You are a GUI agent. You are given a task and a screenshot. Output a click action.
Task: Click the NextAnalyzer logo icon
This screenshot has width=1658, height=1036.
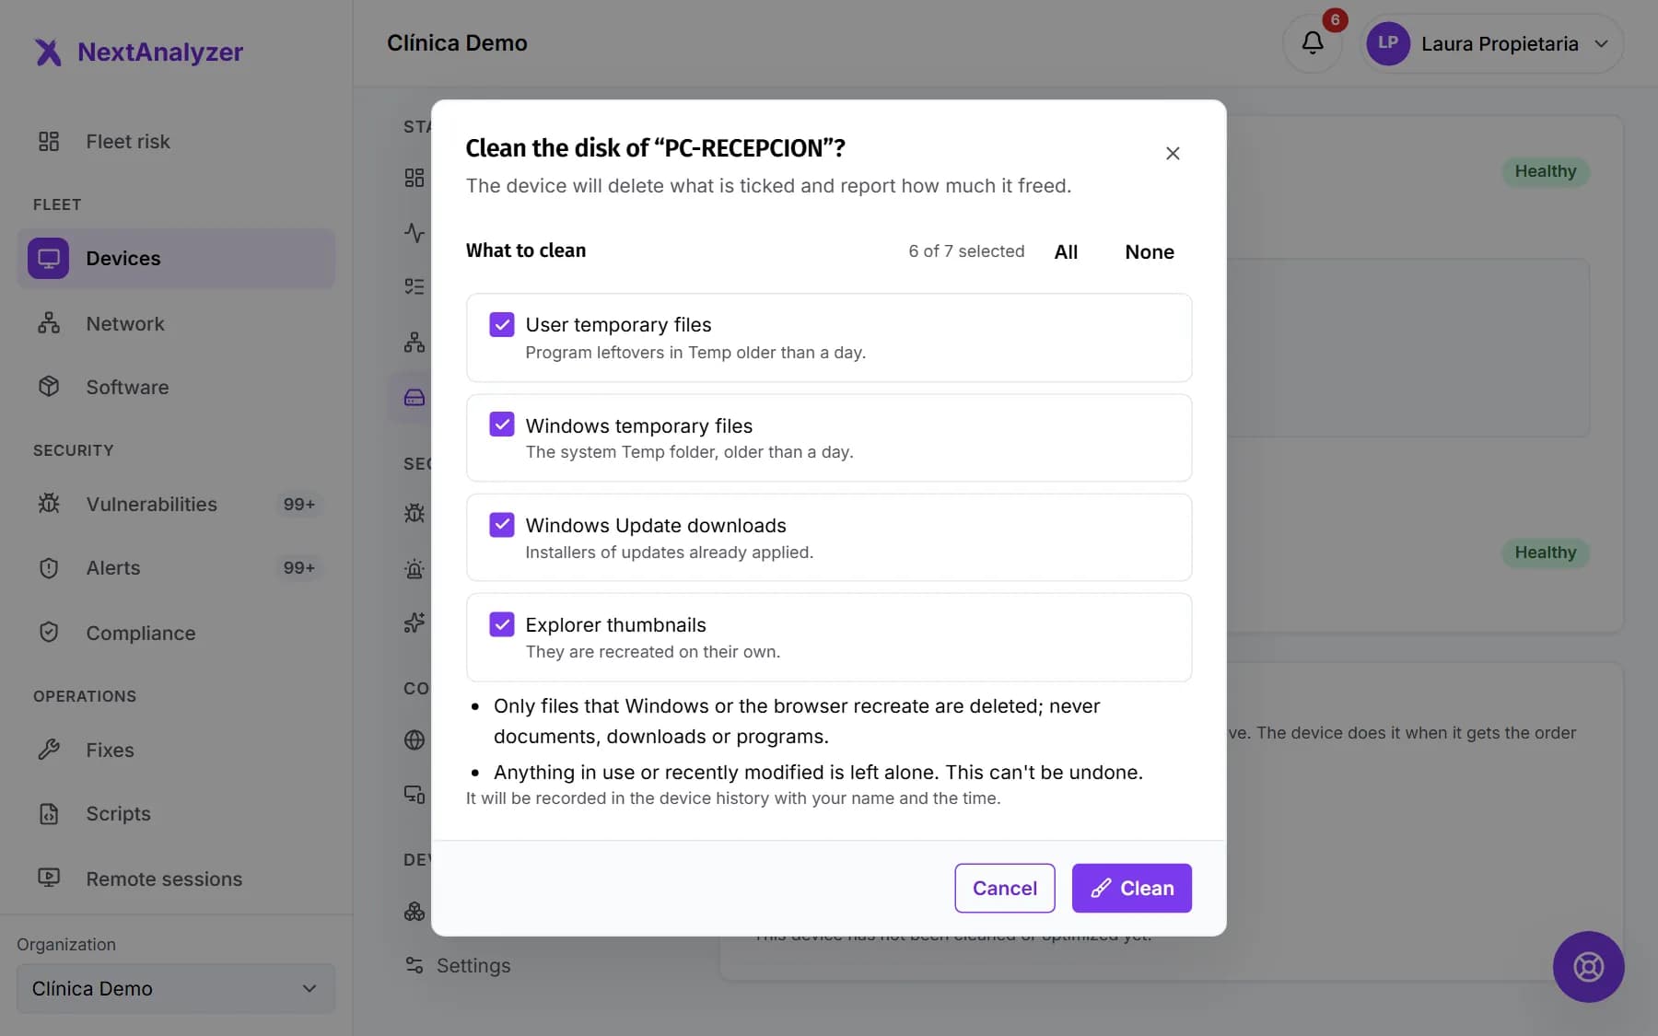pyautogui.click(x=48, y=52)
